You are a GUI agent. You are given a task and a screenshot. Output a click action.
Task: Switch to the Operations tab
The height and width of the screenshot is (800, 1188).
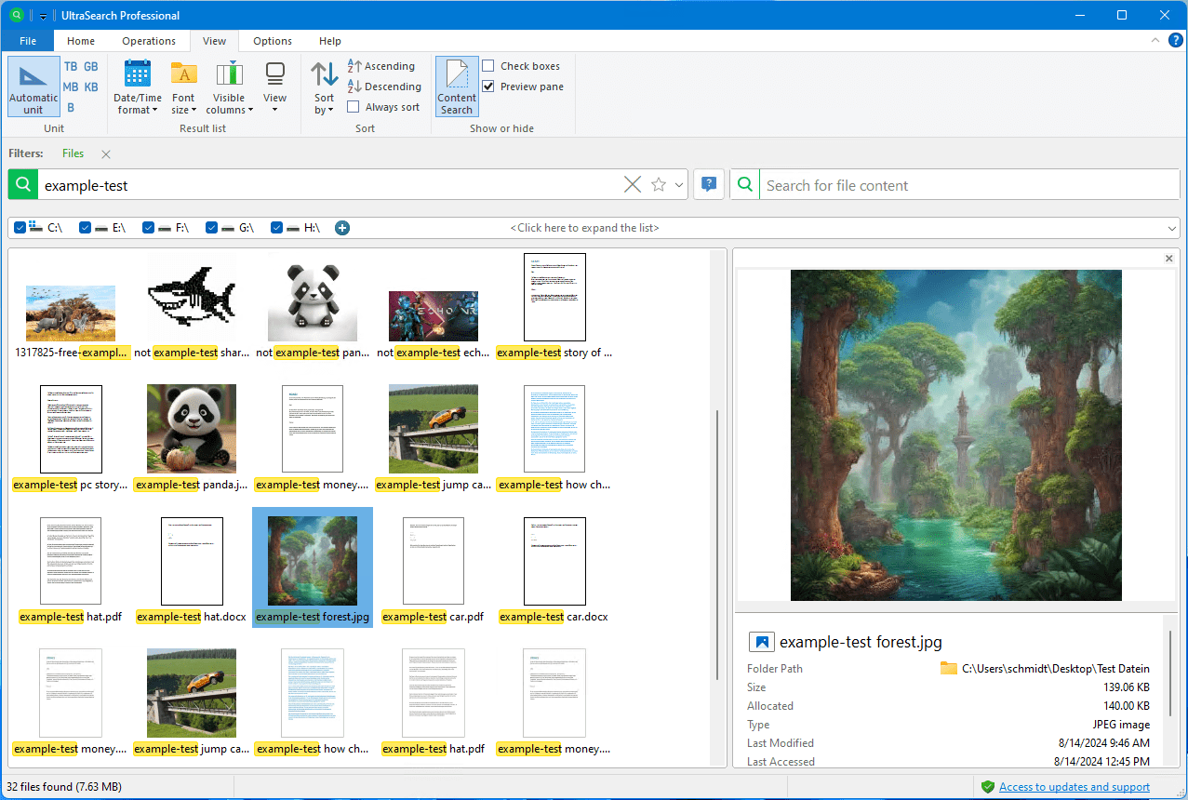click(x=149, y=41)
